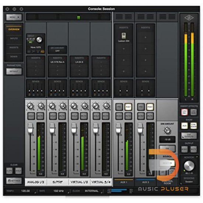Toggle POST on AUX 2
Viewport: 203px width, 203px height.
[150, 107]
